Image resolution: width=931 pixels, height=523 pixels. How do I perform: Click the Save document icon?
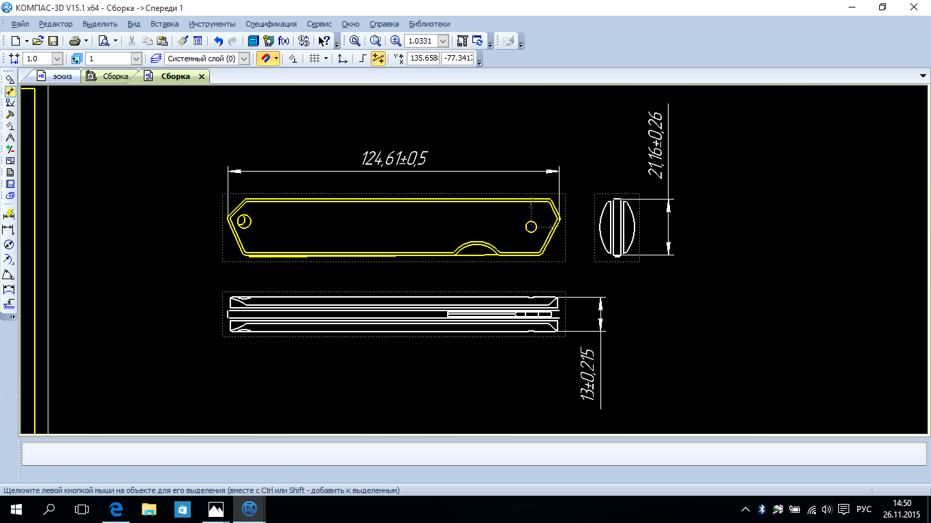pos(52,41)
